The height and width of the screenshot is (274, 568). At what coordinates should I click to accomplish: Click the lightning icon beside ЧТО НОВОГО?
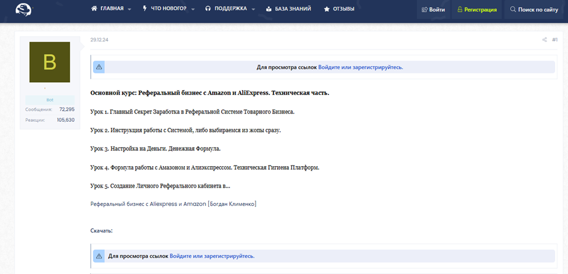point(145,9)
